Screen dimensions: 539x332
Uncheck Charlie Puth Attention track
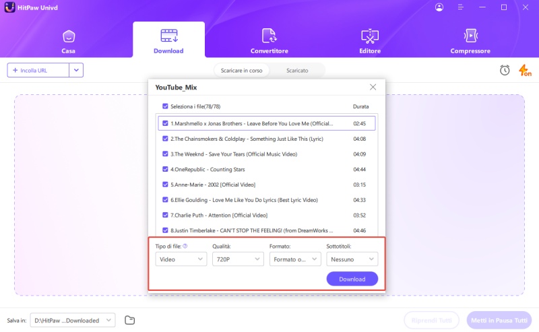tap(165, 215)
